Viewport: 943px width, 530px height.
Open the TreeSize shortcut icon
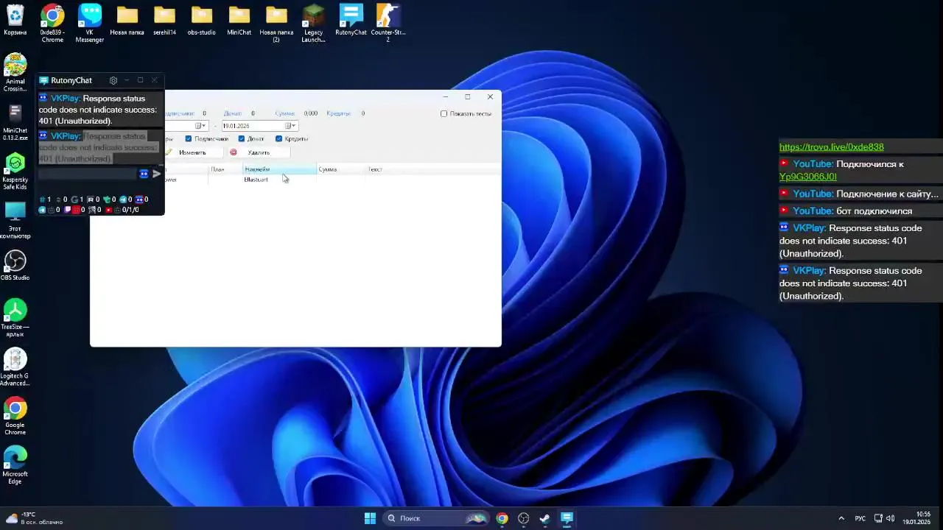15,319
